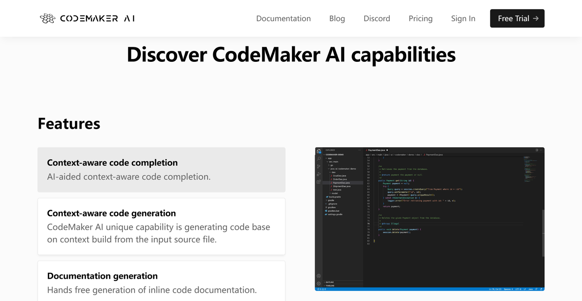Click the Source Control icon in demo screenshot
This screenshot has width=582, height=301.
[x=319, y=166]
